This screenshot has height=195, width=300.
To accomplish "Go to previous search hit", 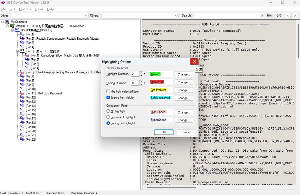I will [x=288, y=15].
